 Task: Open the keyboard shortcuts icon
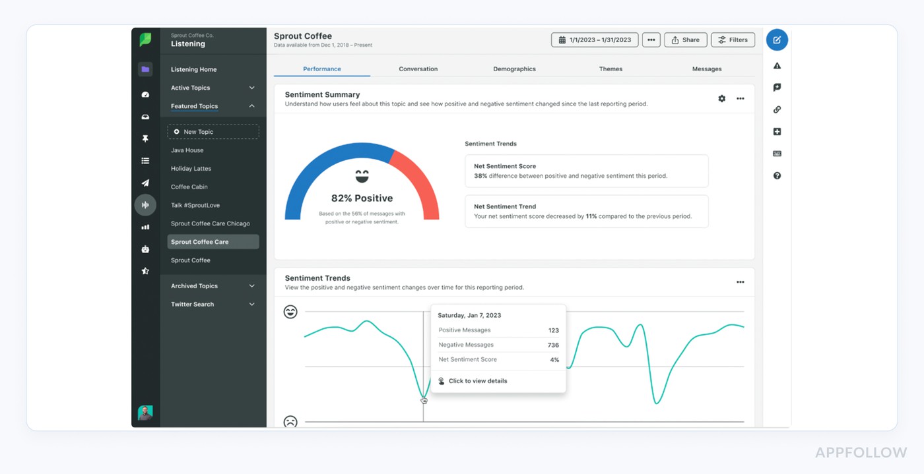[777, 154]
